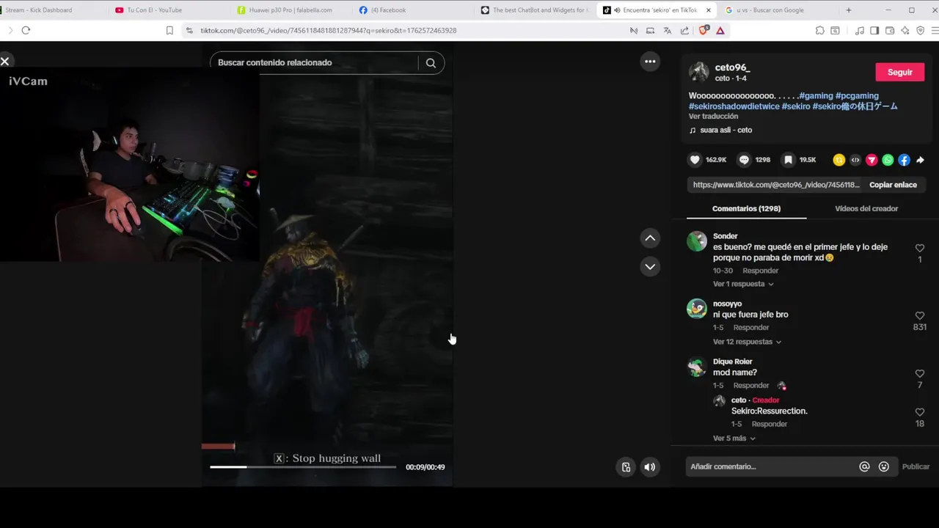Expand Ver 5 más replies
The image size is (939, 528).
click(x=734, y=439)
